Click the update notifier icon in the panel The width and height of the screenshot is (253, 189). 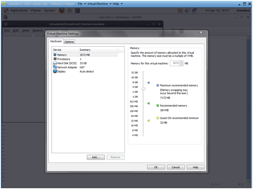click(x=180, y=10)
